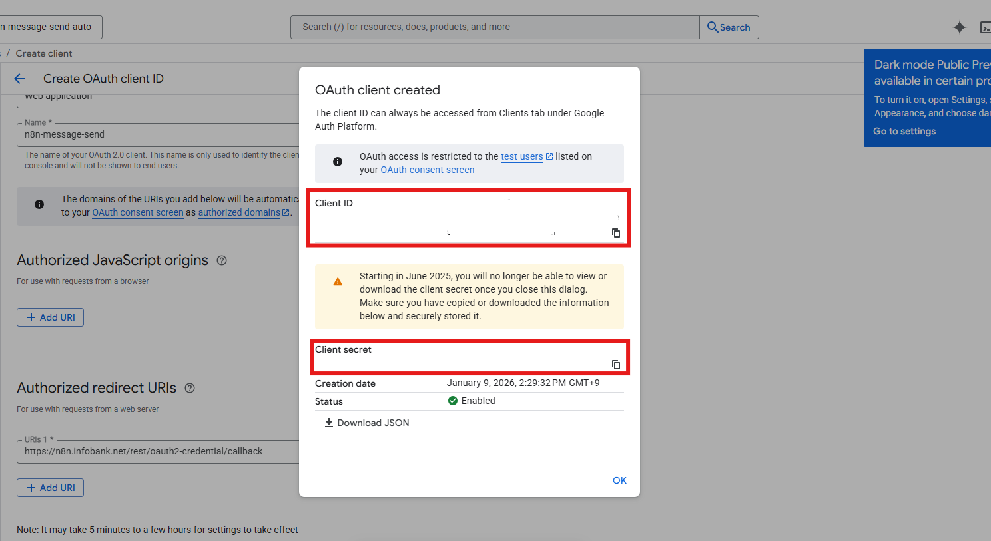Open Cloud Shell terminal icon
The height and width of the screenshot is (541, 991).
tap(984, 27)
